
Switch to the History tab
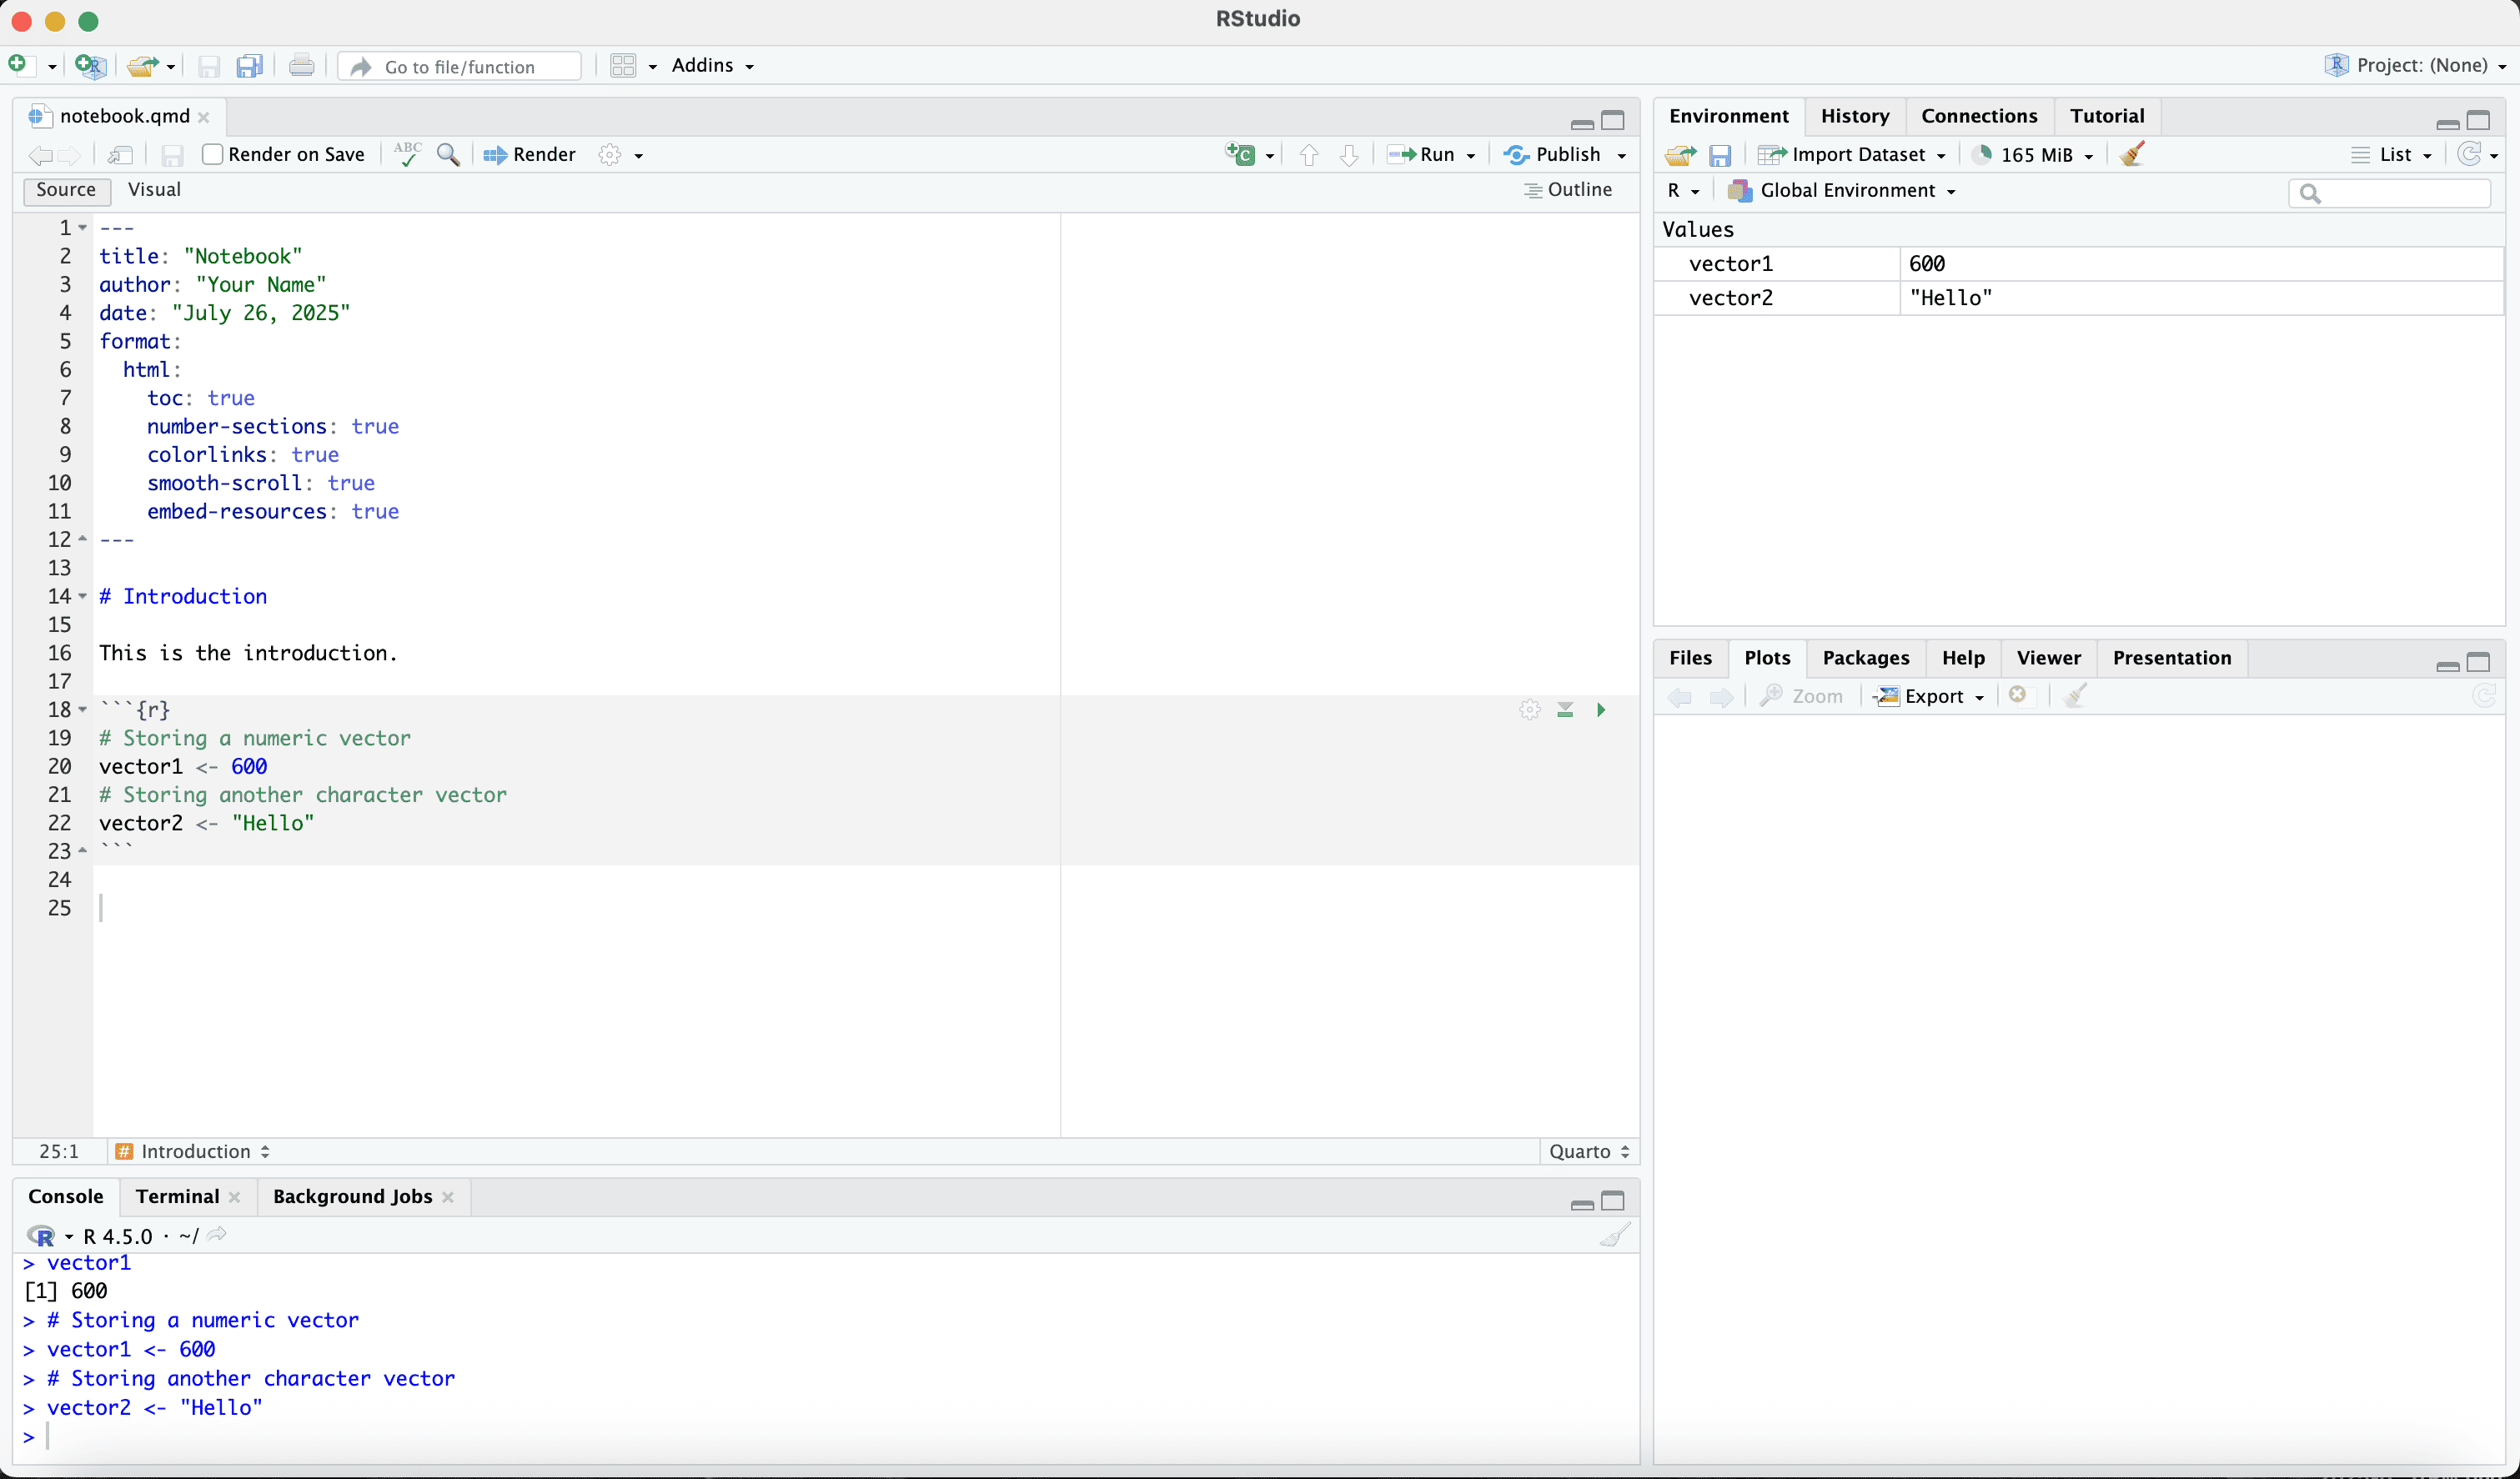[x=1854, y=116]
